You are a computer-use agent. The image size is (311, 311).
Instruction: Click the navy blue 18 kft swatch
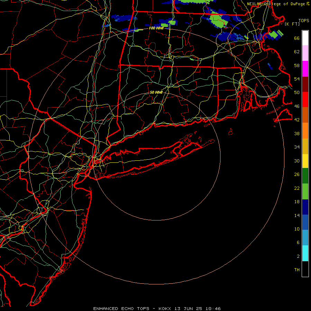(x=305, y=207)
